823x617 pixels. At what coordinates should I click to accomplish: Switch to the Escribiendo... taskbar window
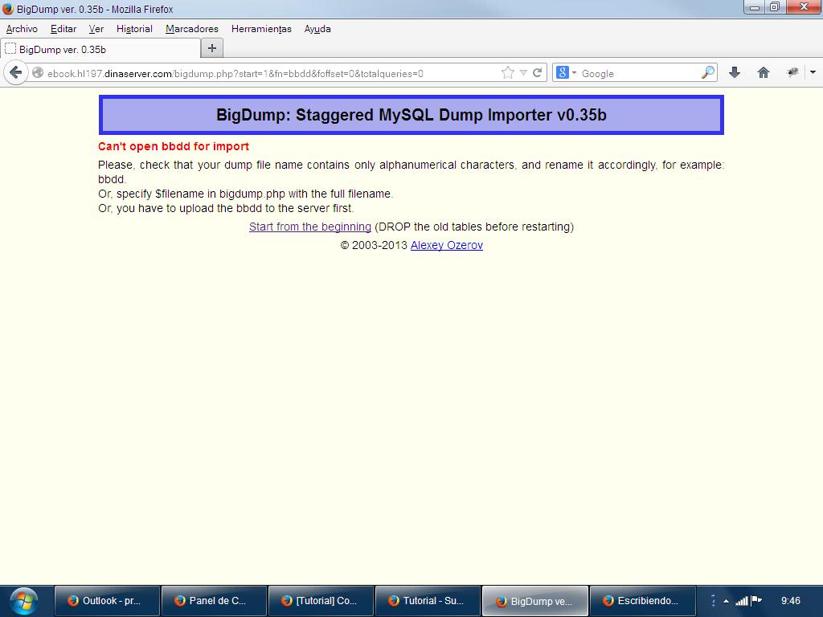[643, 601]
